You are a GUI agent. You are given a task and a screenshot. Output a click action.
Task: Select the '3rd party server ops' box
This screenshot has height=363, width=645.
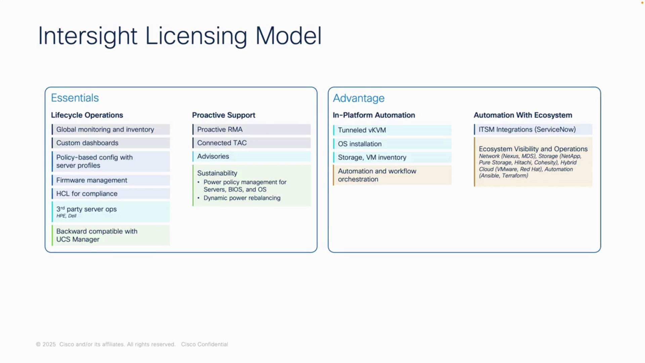tap(111, 212)
